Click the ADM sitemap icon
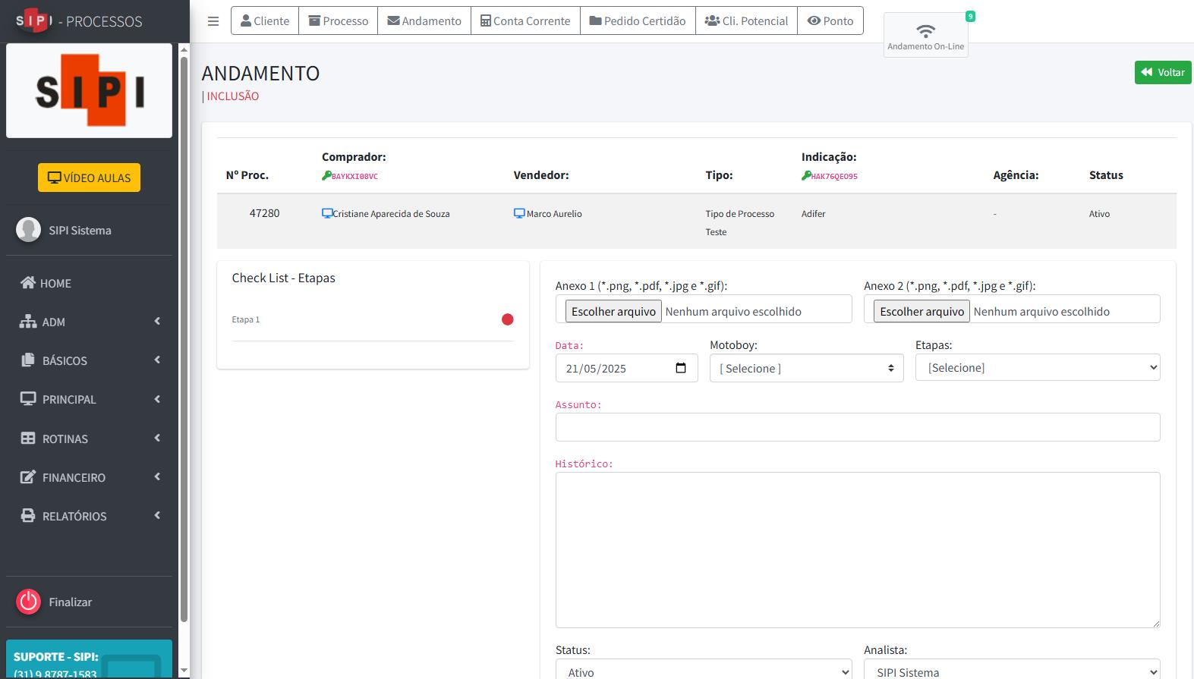This screenshot has width=1194, height=679. [28, 322]
